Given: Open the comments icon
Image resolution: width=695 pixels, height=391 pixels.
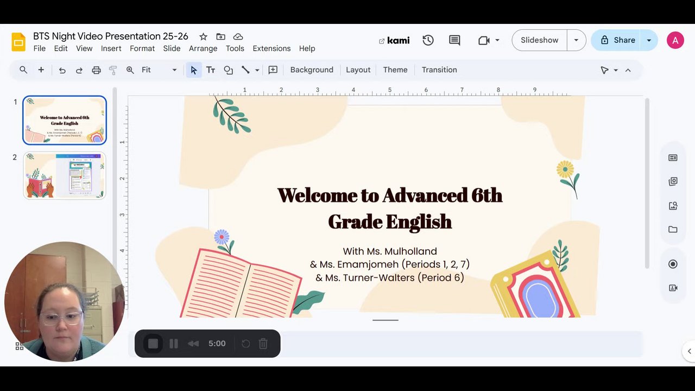Looking at the screenshot, I should tap(454, 40).
